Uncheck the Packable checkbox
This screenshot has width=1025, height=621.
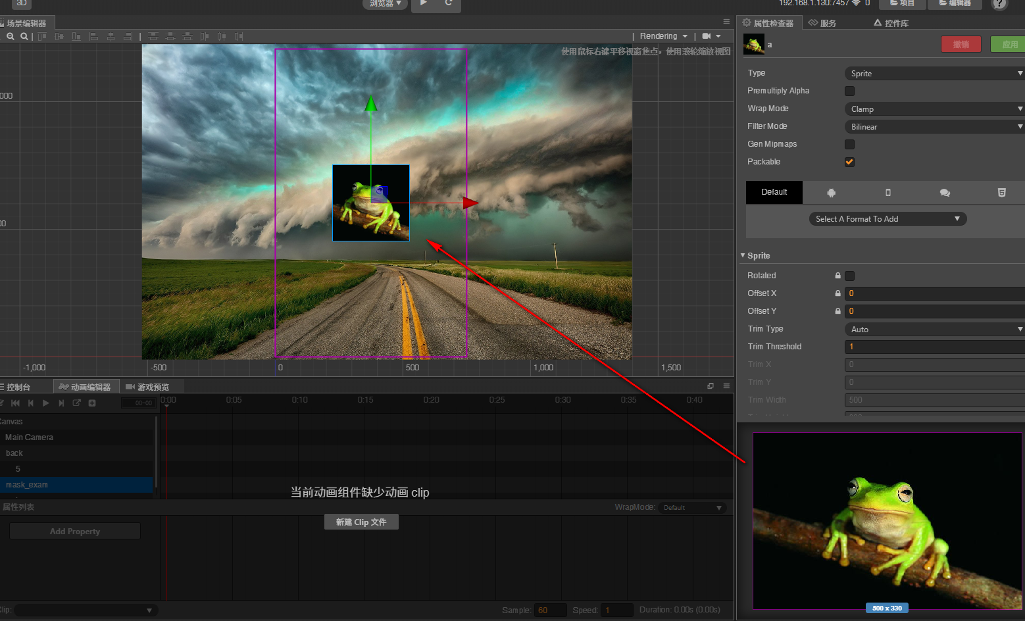tap(849, 162)
